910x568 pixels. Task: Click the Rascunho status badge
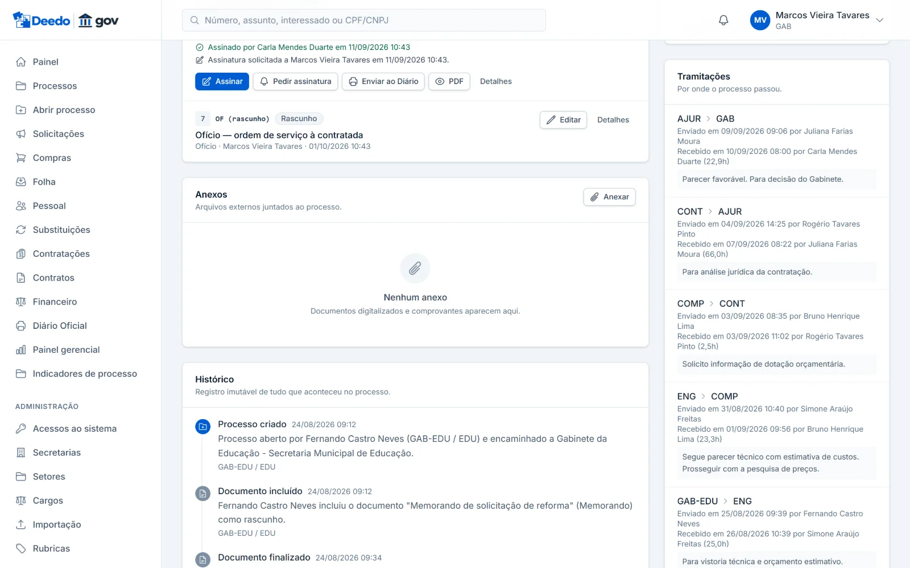pyautogui.click(x=299, y=119)
